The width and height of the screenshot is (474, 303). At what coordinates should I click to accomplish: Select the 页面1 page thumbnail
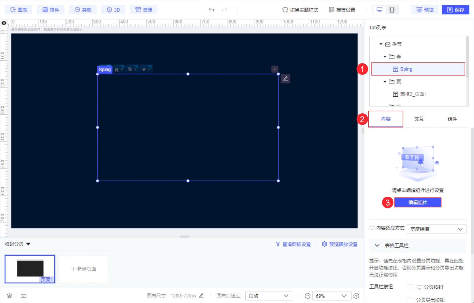30,269
